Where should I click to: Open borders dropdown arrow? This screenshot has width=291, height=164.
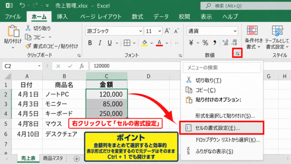(x=134, y=43)
